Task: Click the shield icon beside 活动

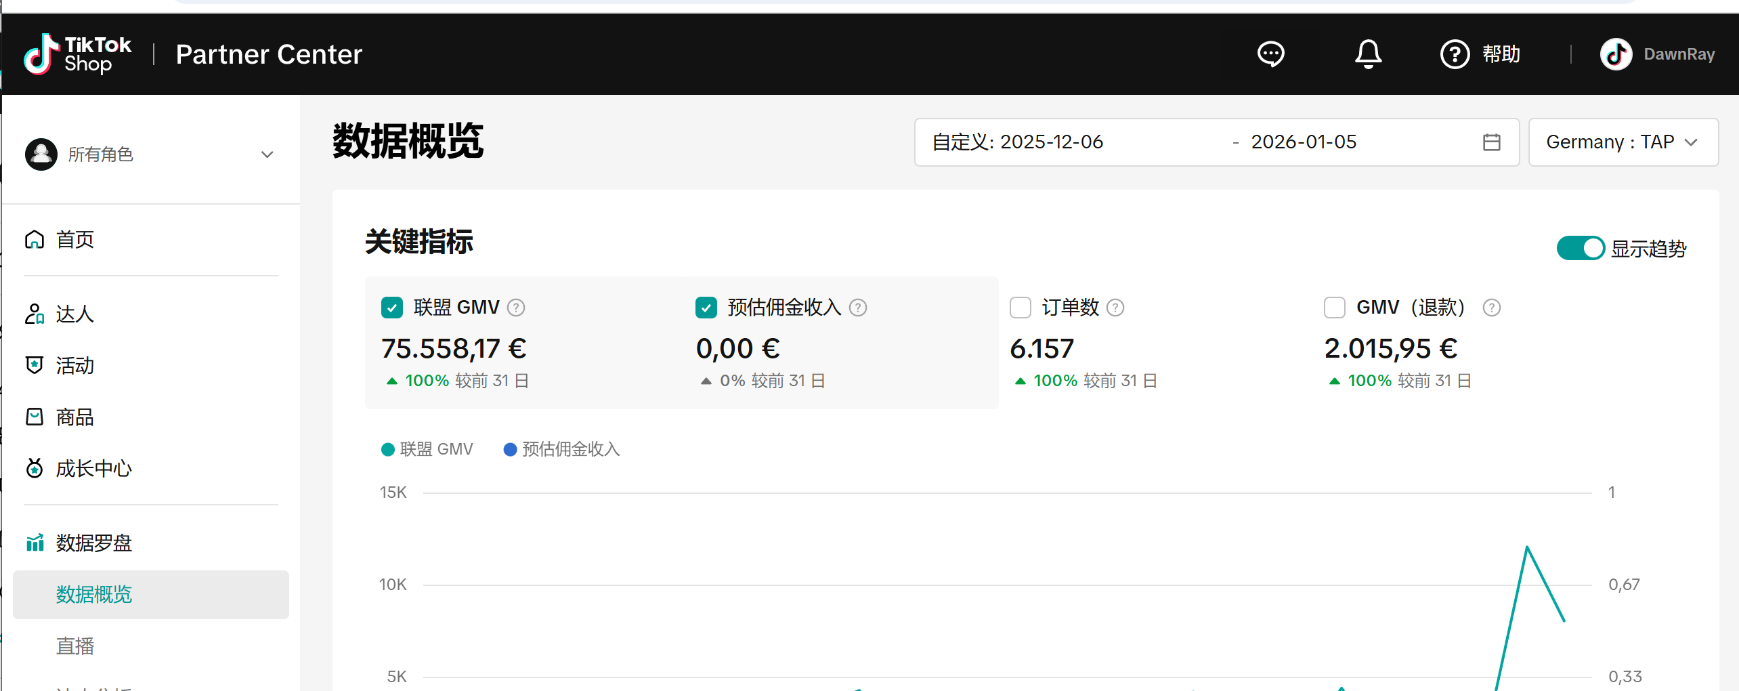Action: point(35,365)
